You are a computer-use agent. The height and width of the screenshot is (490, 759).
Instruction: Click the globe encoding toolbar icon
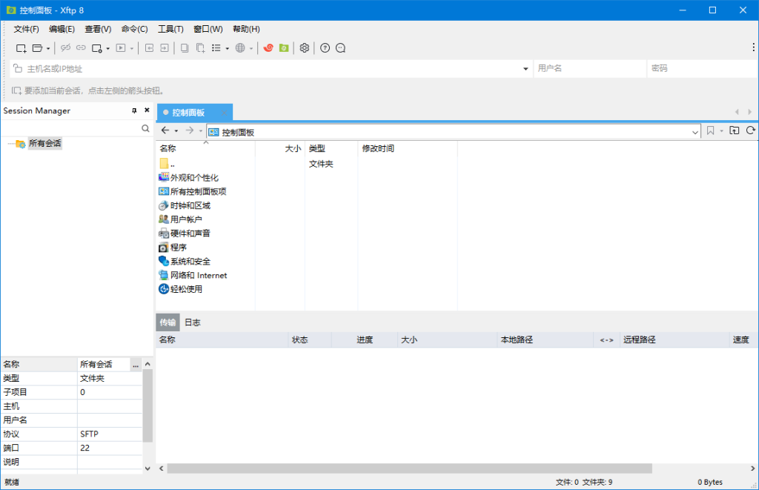tap(240, 48)
